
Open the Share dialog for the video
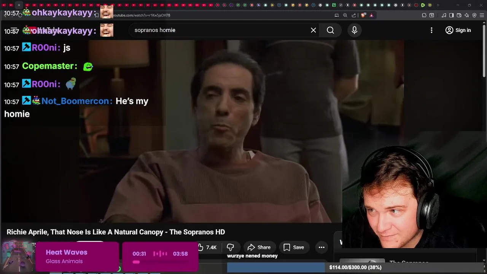259,247
